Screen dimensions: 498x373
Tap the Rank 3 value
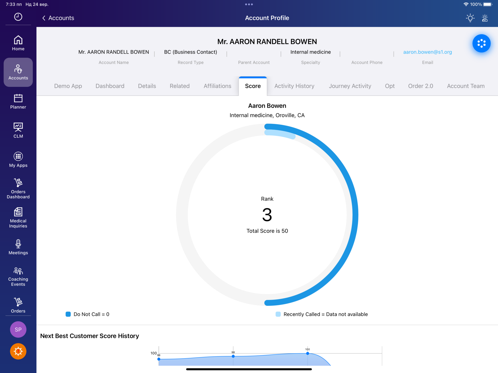pyautogui.click(x=267, y=215)
